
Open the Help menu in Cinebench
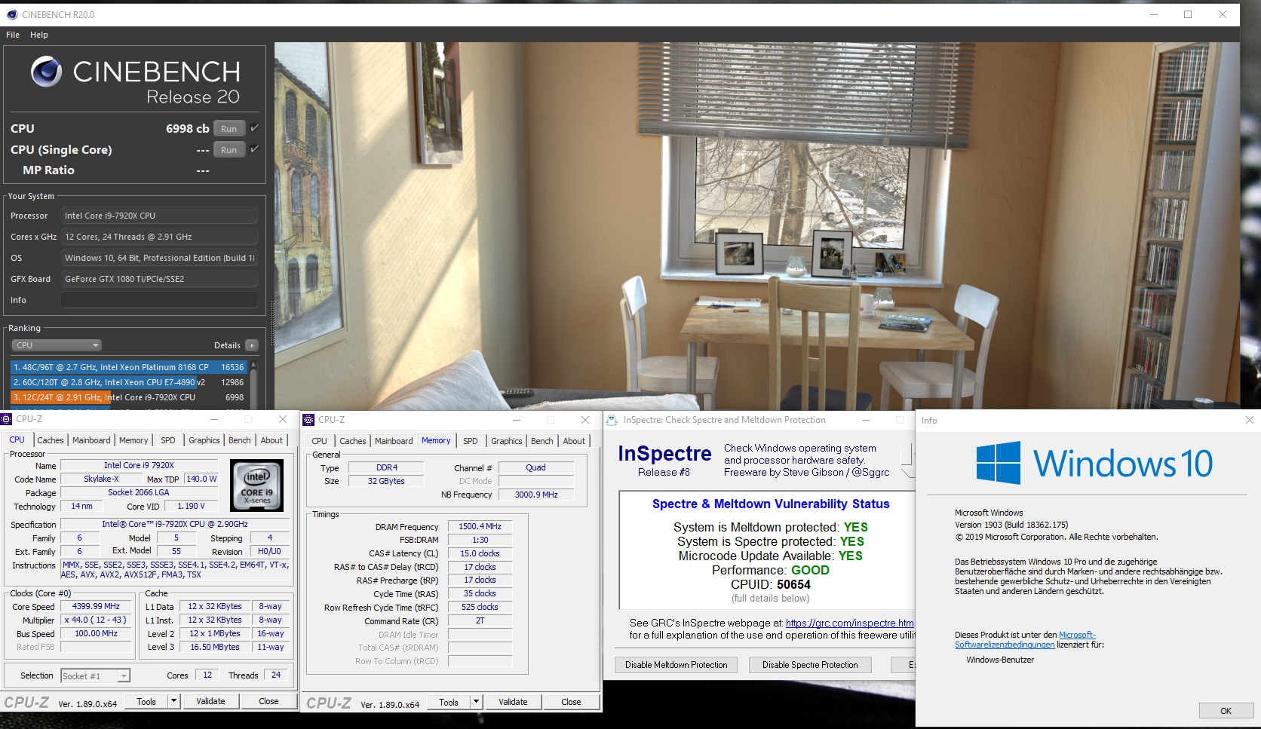click(x=39, y=35)
